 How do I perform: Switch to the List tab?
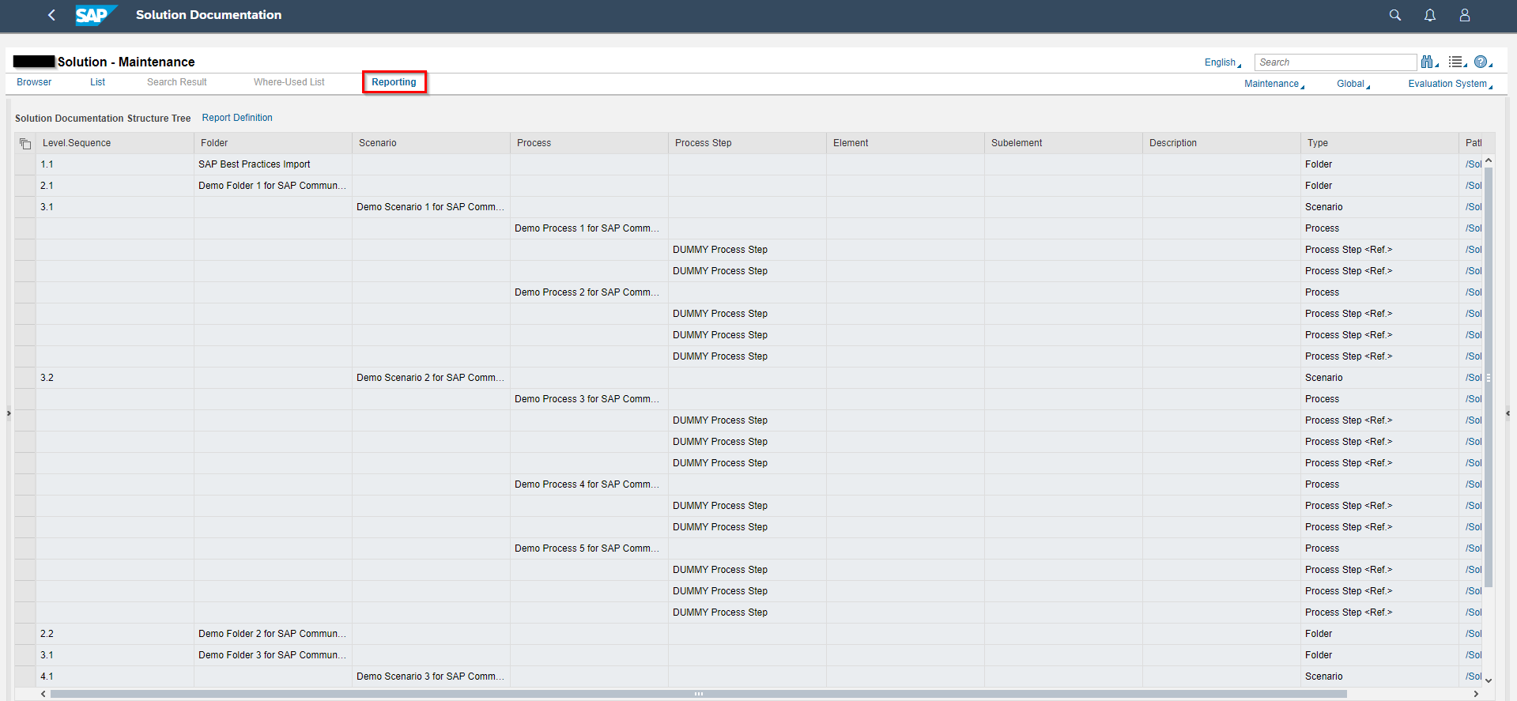(97, 82)
